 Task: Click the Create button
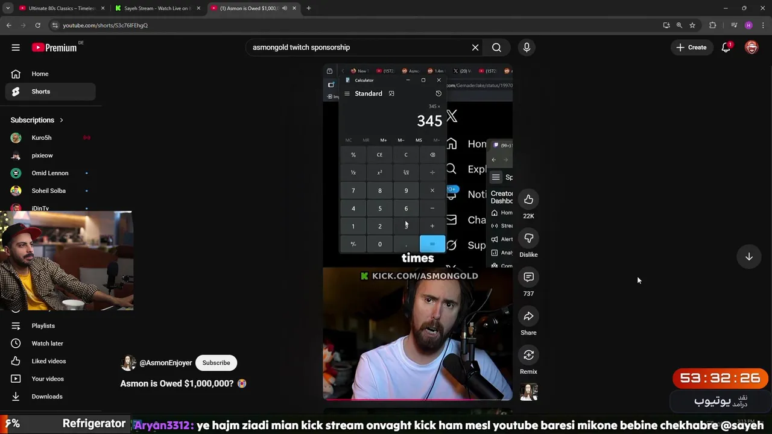691,48
